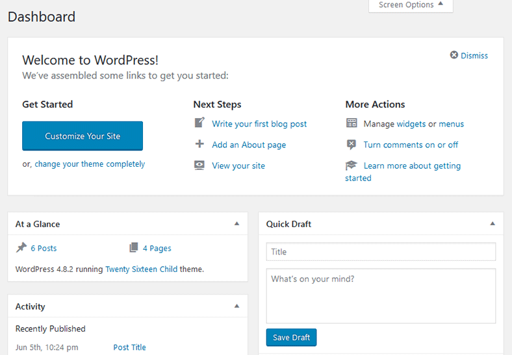
Task: Click the Dashboard page heading
Action: [42, 17]
